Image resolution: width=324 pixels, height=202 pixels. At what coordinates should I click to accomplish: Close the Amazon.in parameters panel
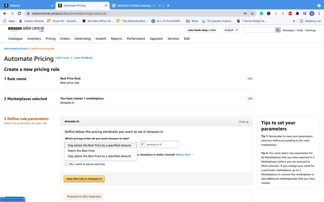pos(244,122)
